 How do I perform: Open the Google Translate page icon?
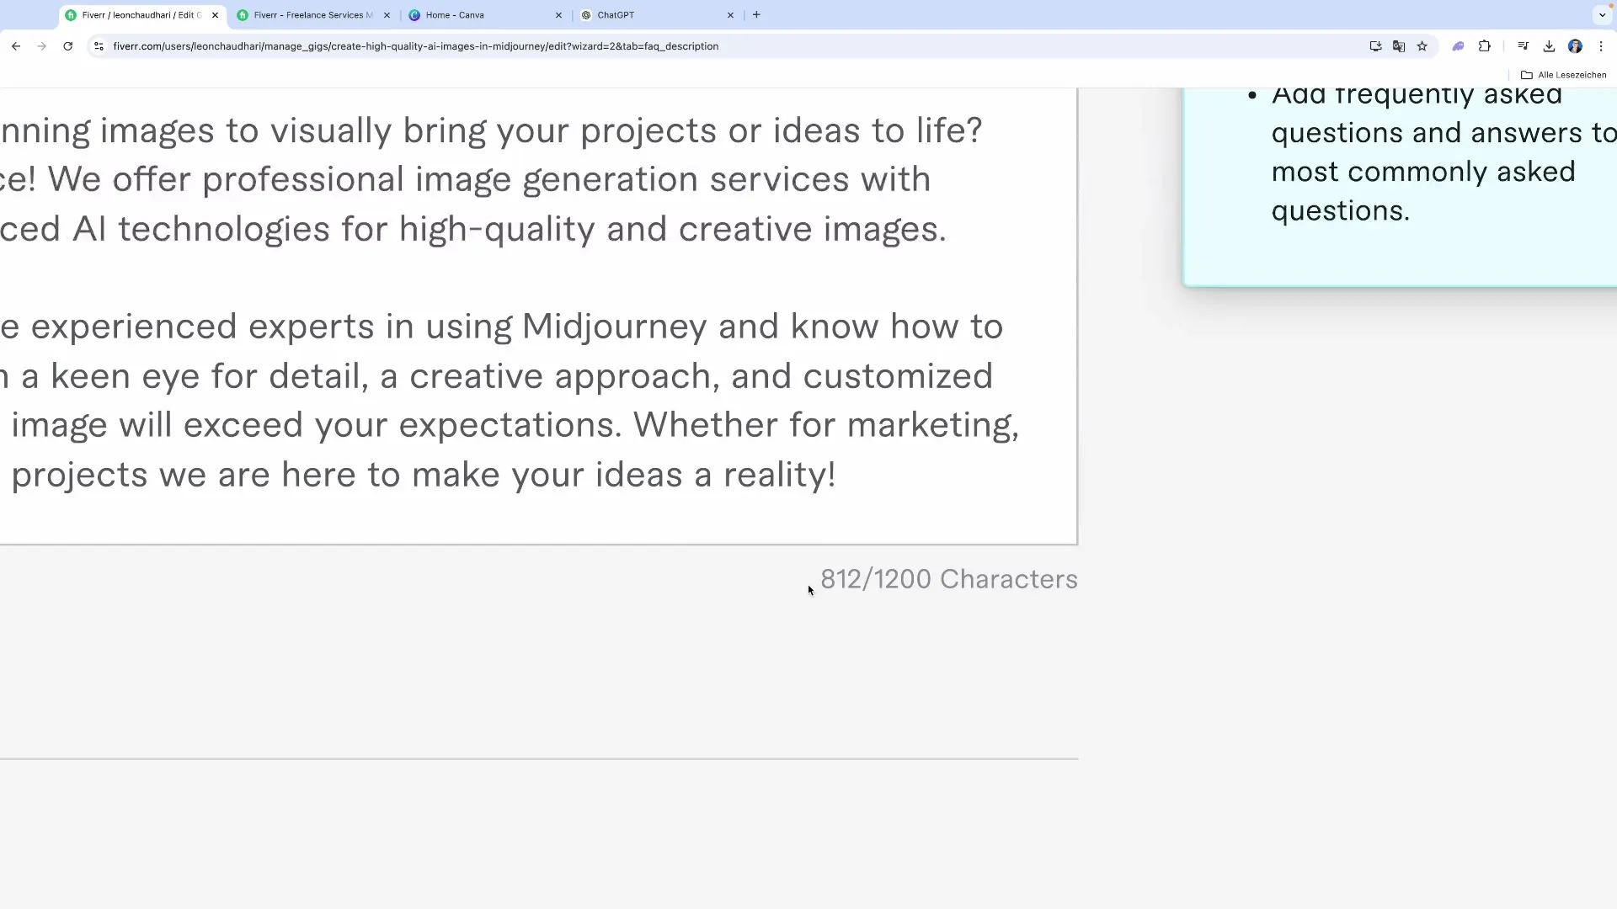(x=1399, y=46)
